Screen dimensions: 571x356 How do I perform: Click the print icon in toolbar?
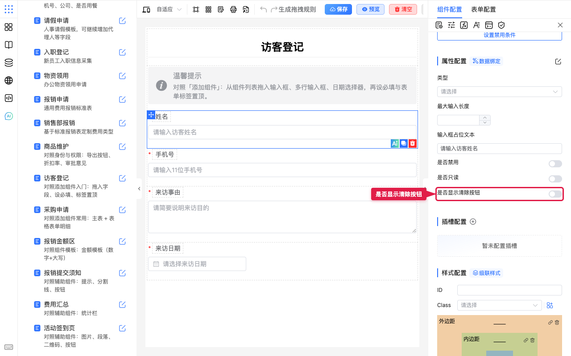coord(233,9)
